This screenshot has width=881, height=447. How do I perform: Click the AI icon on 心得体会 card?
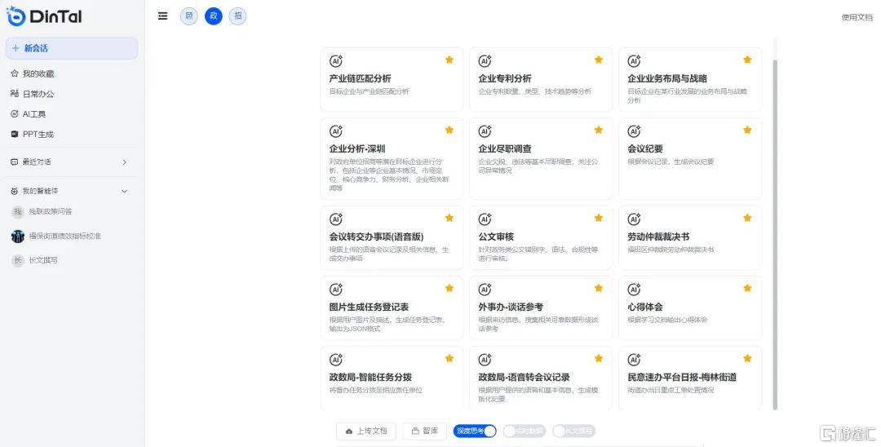635,290
